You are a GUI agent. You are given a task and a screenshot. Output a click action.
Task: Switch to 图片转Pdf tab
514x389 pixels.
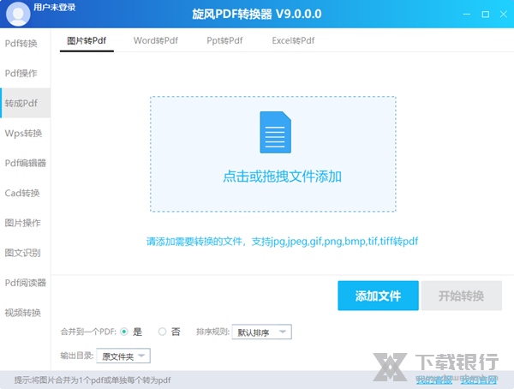tap(87, 40)
